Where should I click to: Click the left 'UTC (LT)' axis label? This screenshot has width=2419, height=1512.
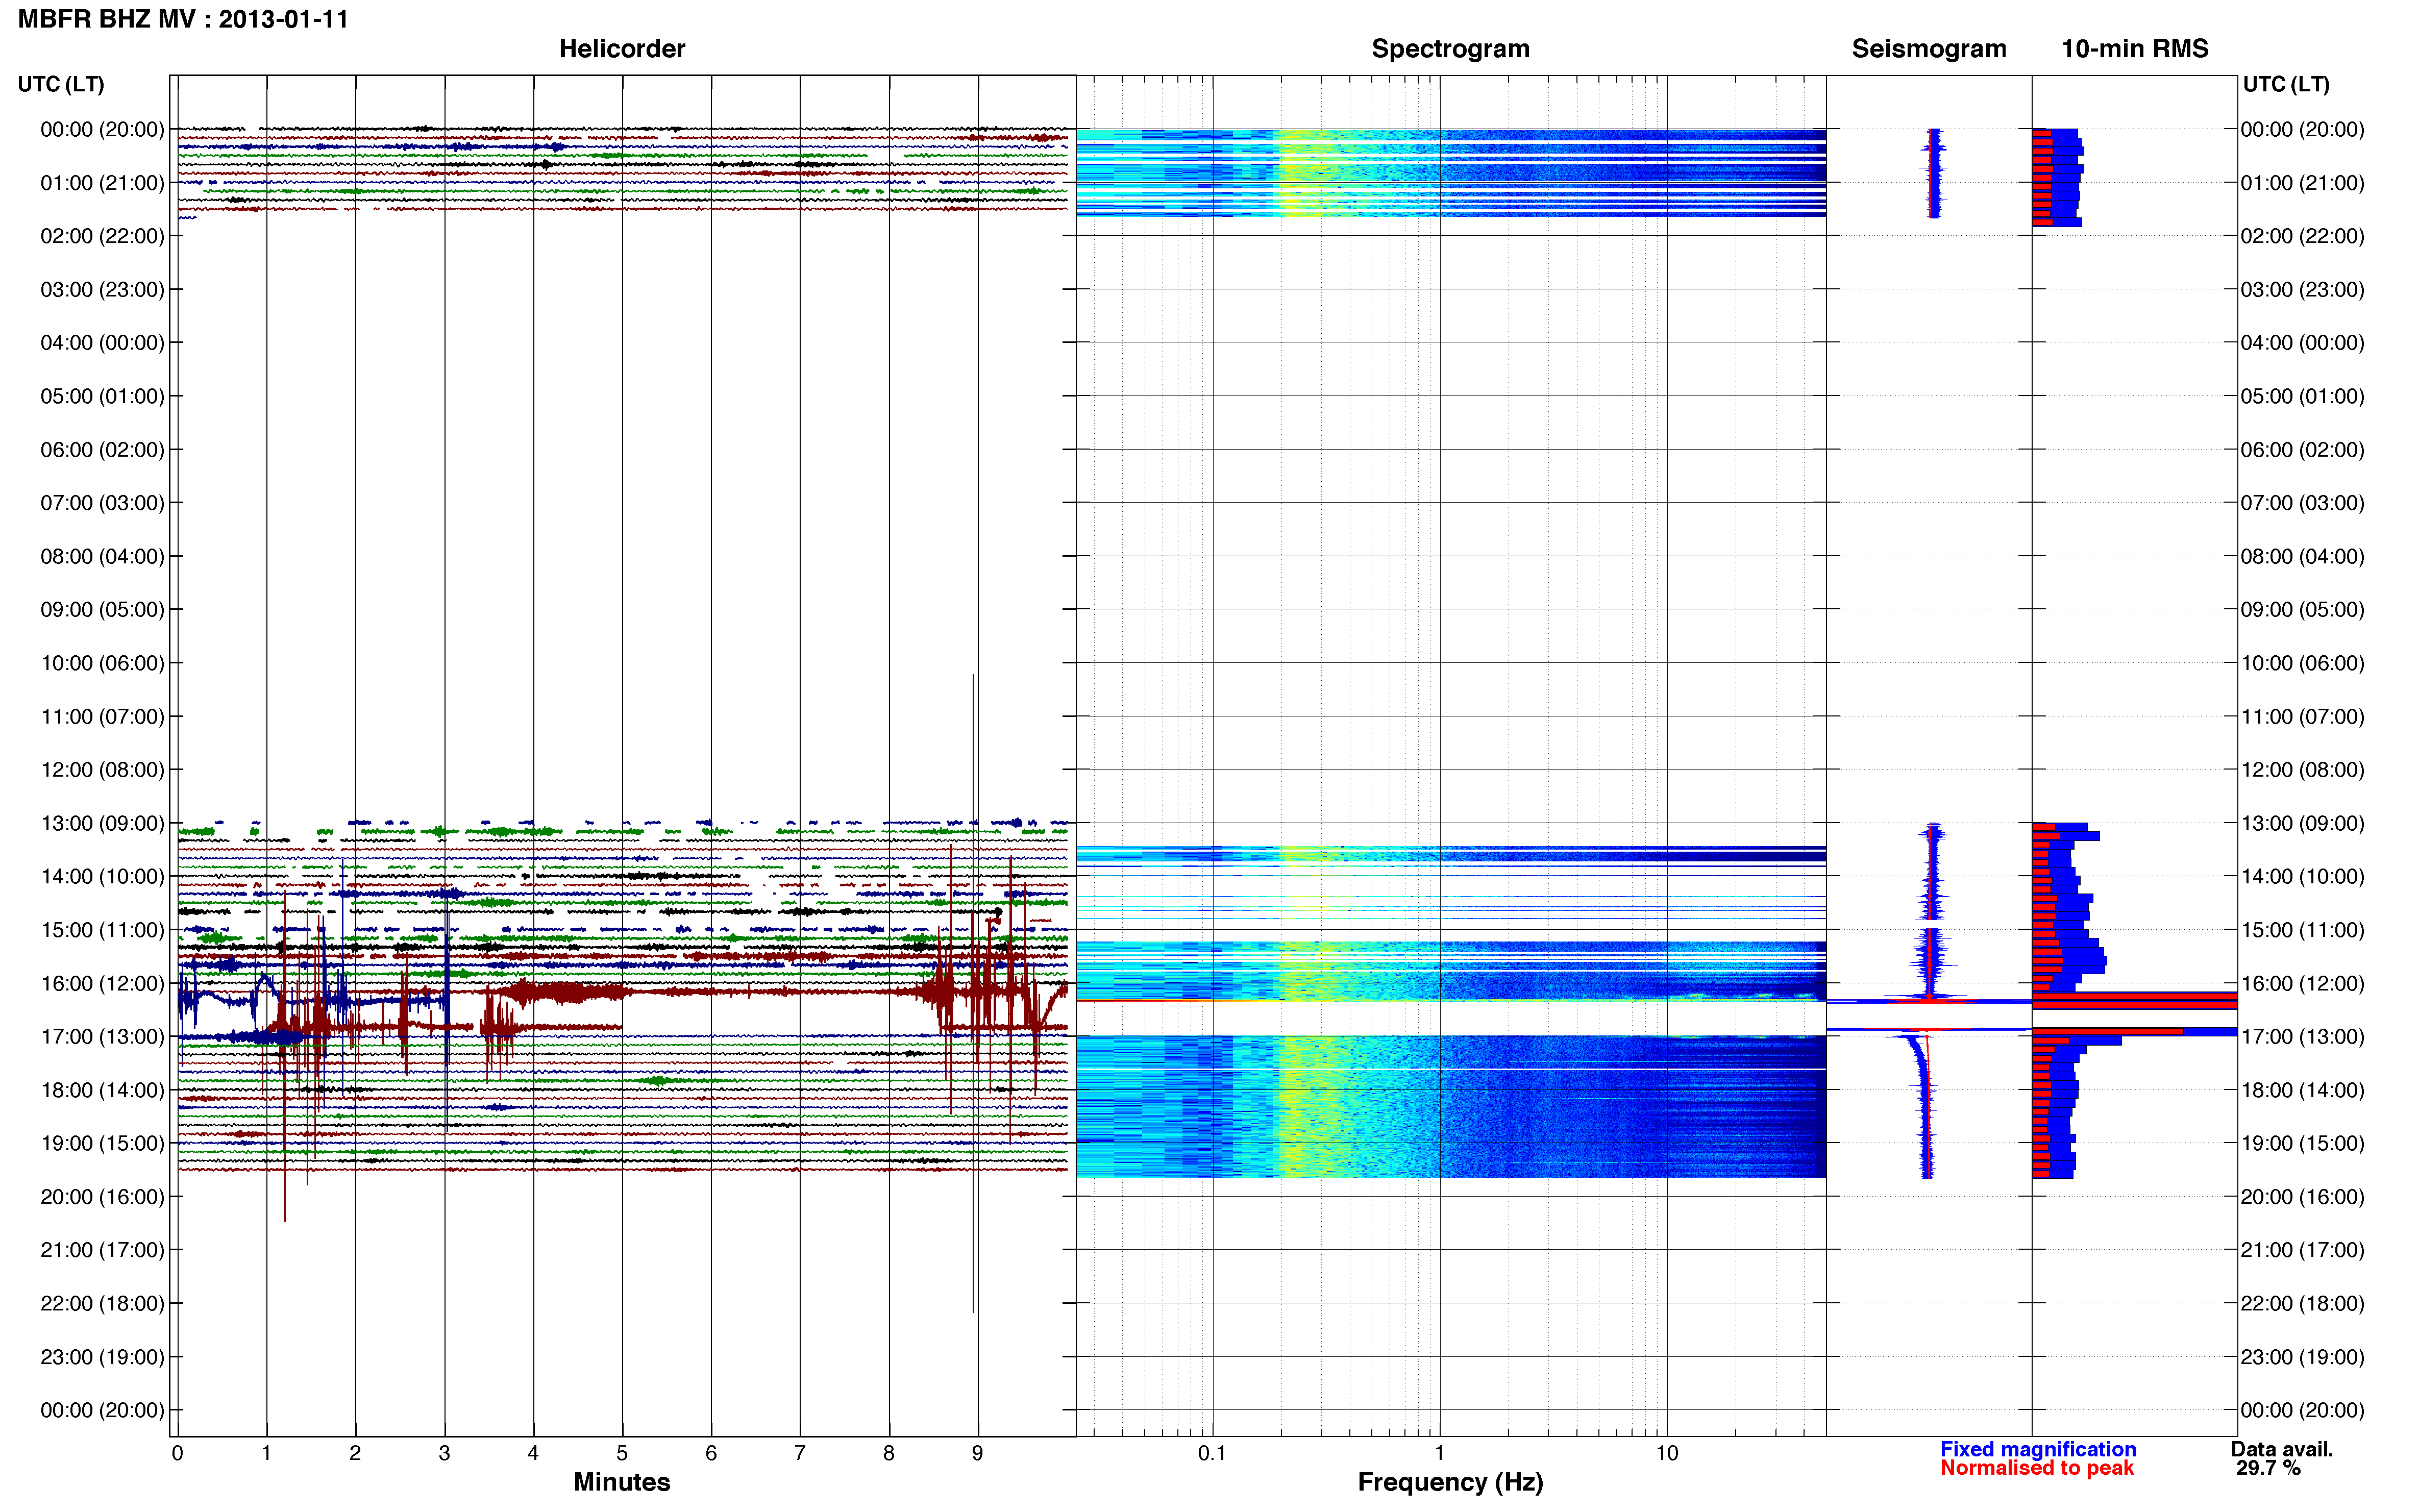(61, 84)
